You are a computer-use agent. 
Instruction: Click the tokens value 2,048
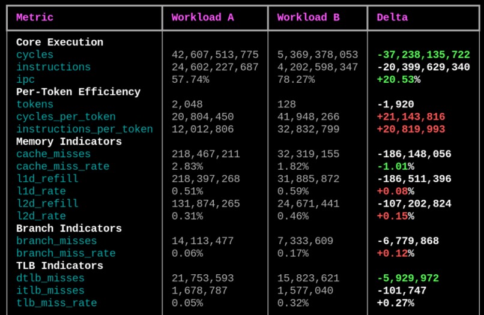(187, 104)
